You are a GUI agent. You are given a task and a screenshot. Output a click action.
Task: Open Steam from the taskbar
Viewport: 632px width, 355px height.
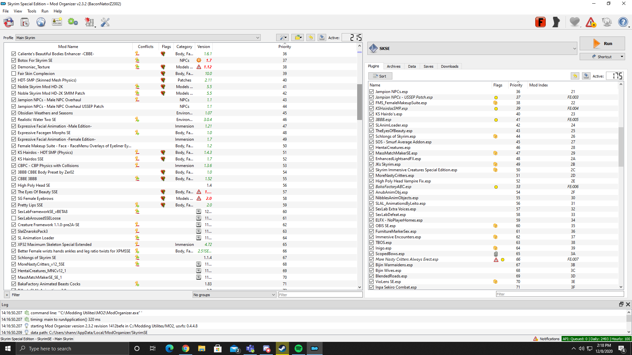tap(282, 348)
